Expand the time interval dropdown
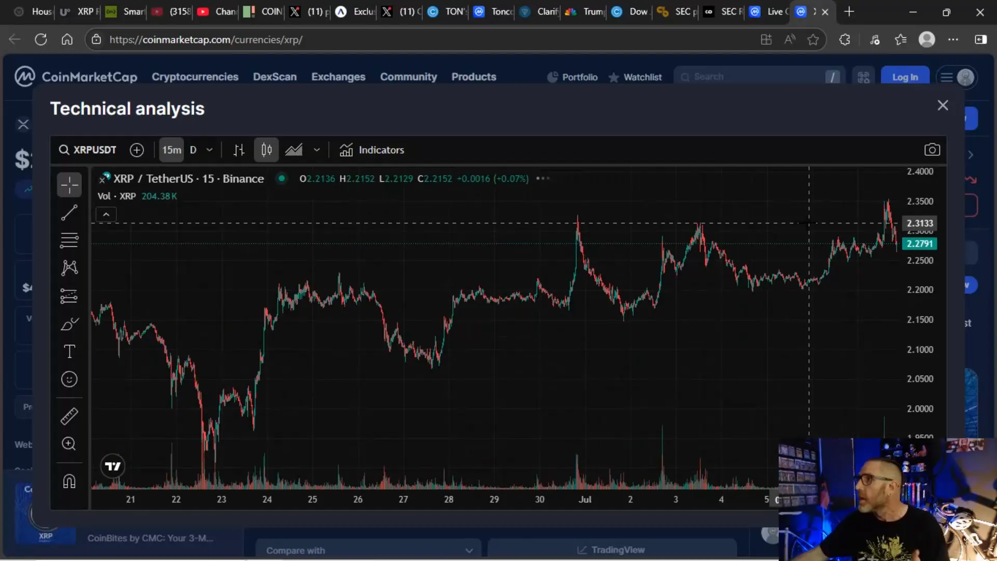 [x=210, y=150]
